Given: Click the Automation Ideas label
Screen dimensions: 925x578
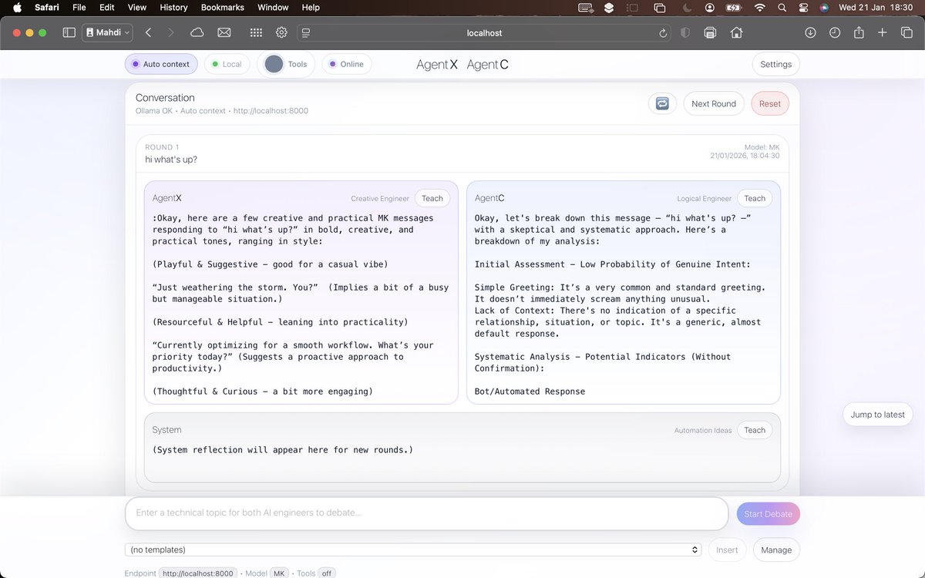Looking at the screenshot, I should (x=703, y=431).
